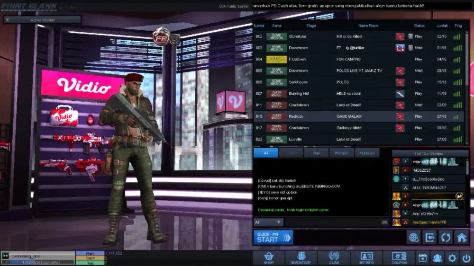Click the refresh room list icon
The height and width of the screenshot is (266, 474).
[x=446, y=238]
